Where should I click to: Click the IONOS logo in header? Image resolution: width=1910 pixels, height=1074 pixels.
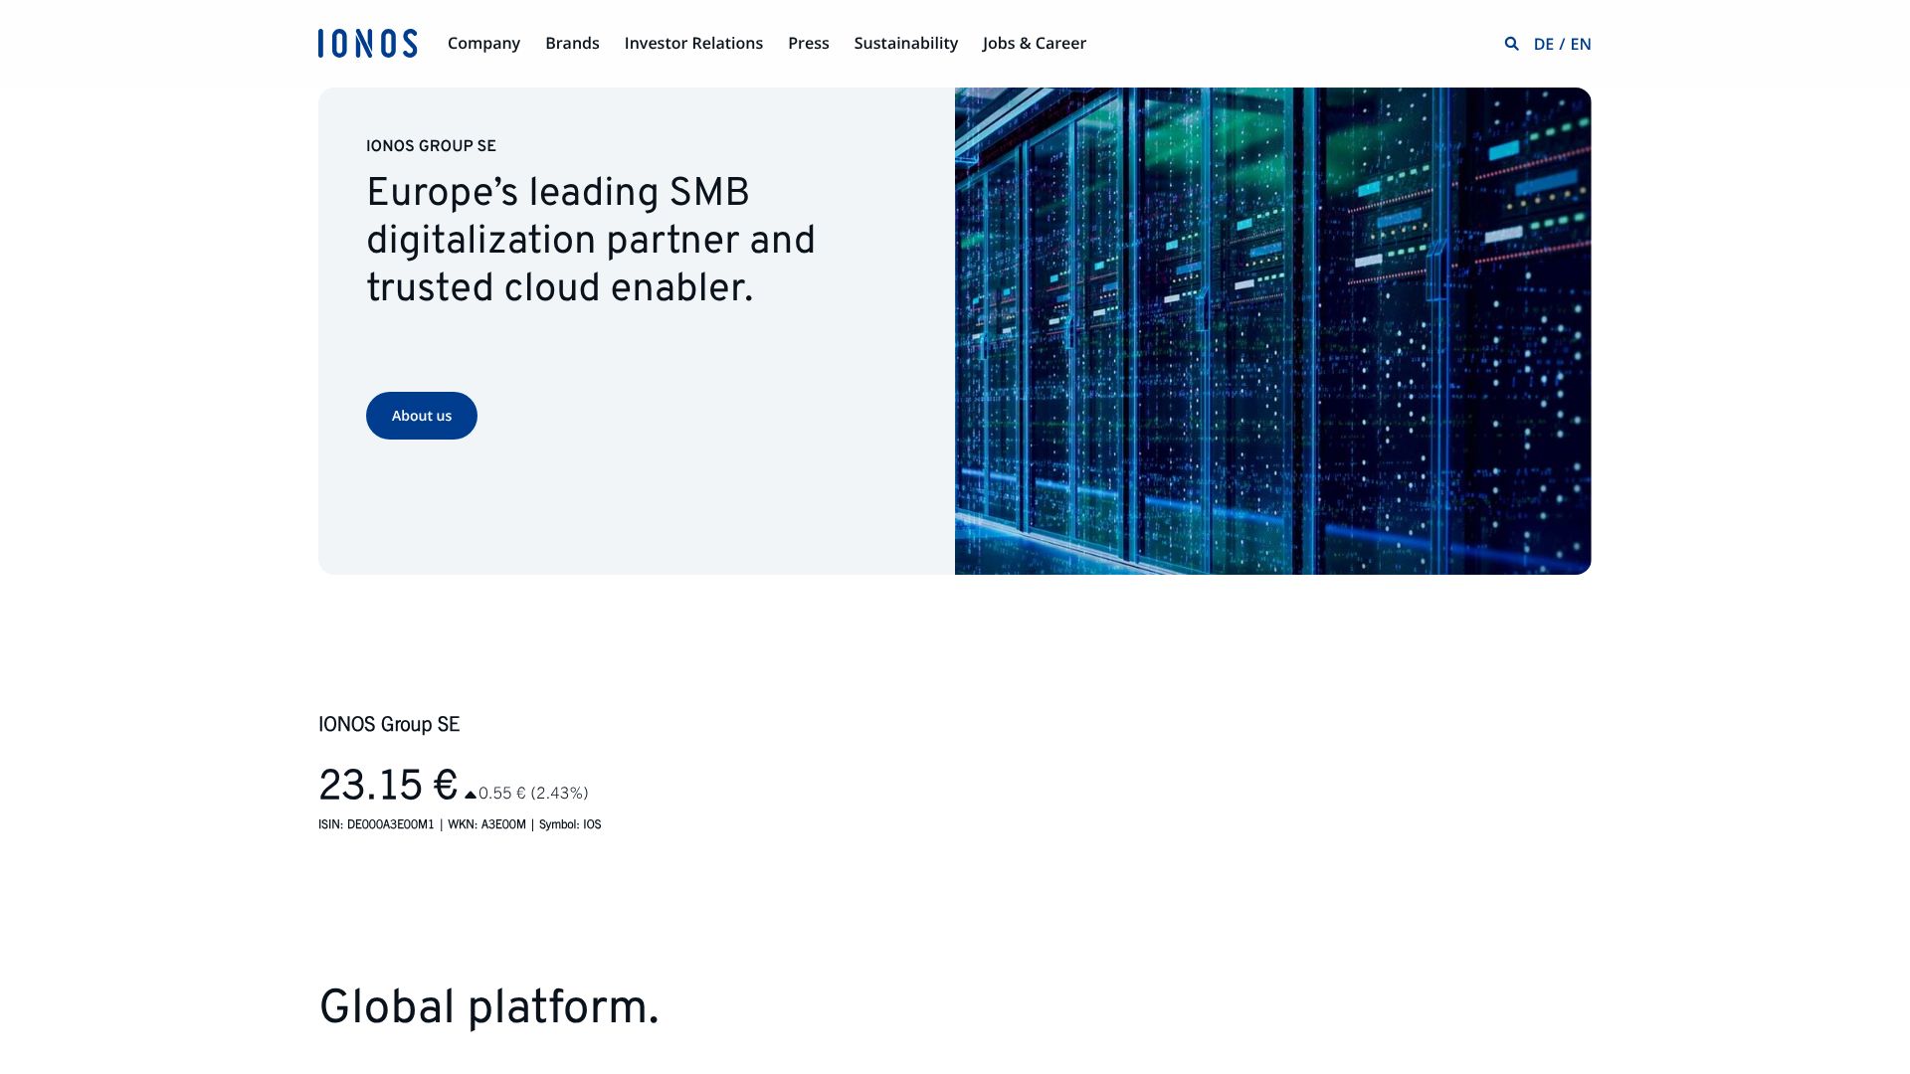[367, 44]
